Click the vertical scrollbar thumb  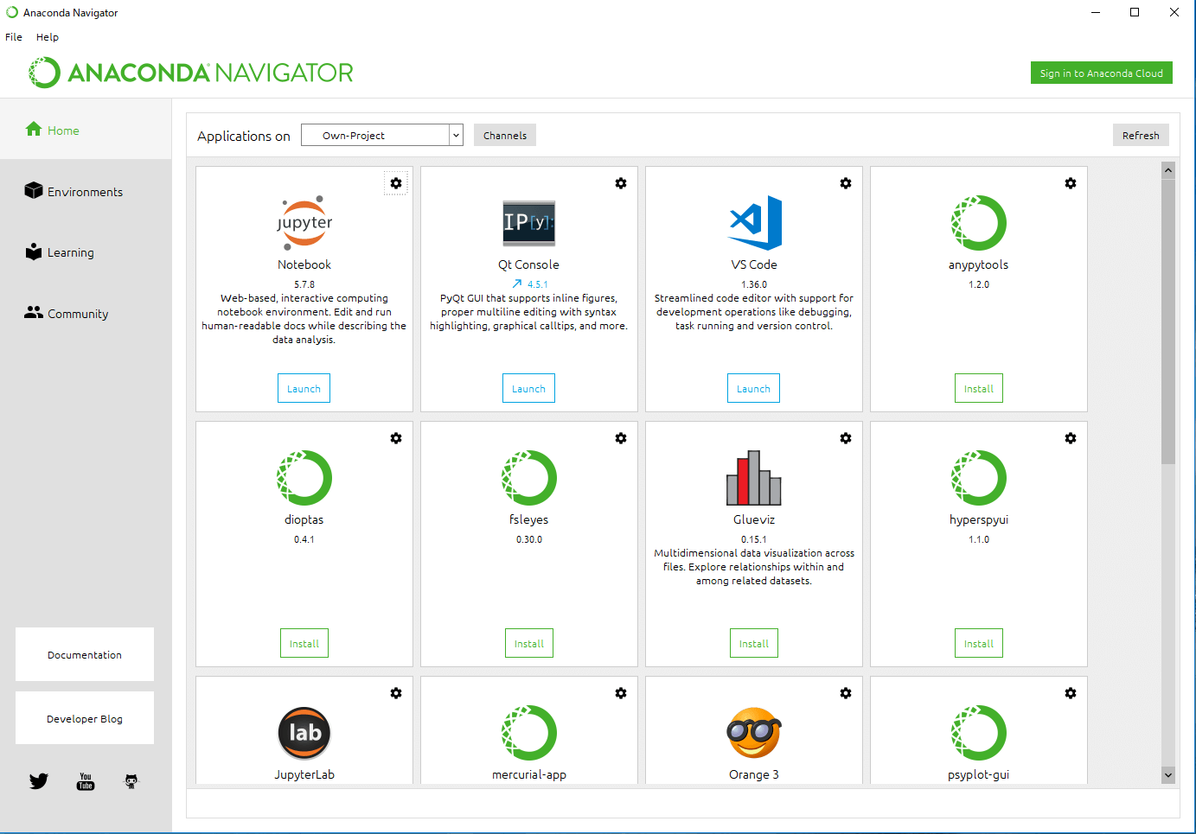pos(1168,322)
